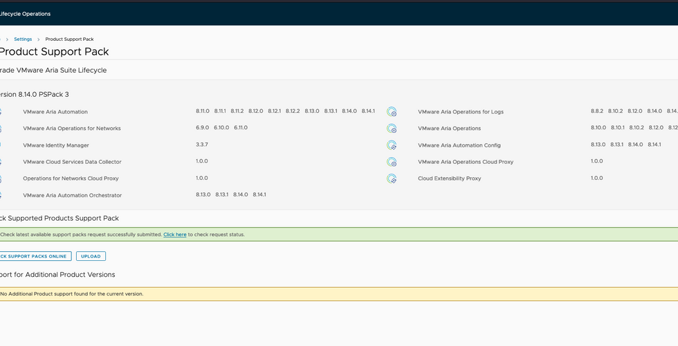
Task: Click version 8.14.1 in Automation Config row
Action: tap(654, 145)
